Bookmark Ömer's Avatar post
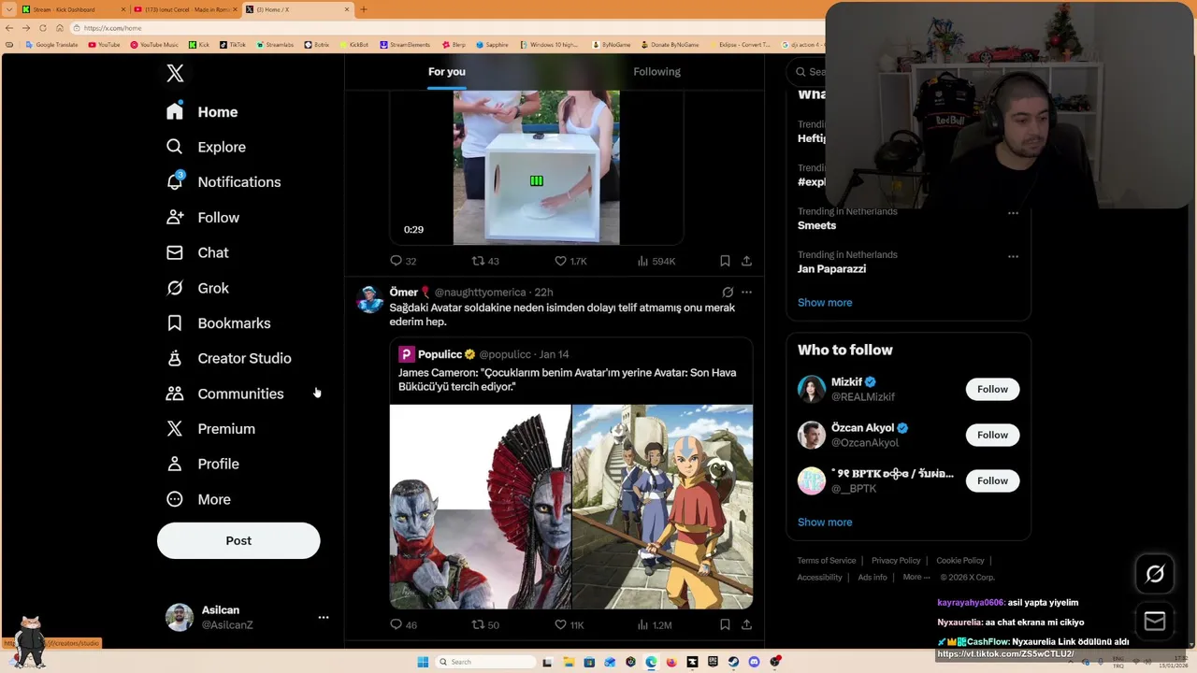The height and width of the screenshot is (673, 1197). (x=725, y=624)
